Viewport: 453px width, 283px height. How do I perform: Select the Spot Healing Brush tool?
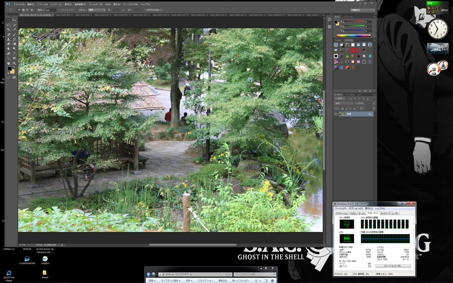9,34
